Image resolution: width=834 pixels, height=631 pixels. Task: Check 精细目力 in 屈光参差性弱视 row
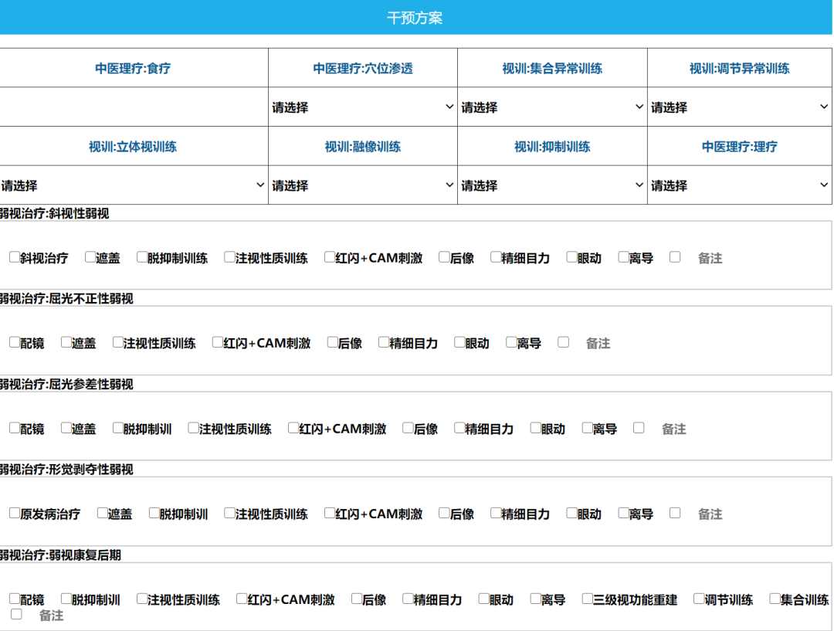(459, 428)
